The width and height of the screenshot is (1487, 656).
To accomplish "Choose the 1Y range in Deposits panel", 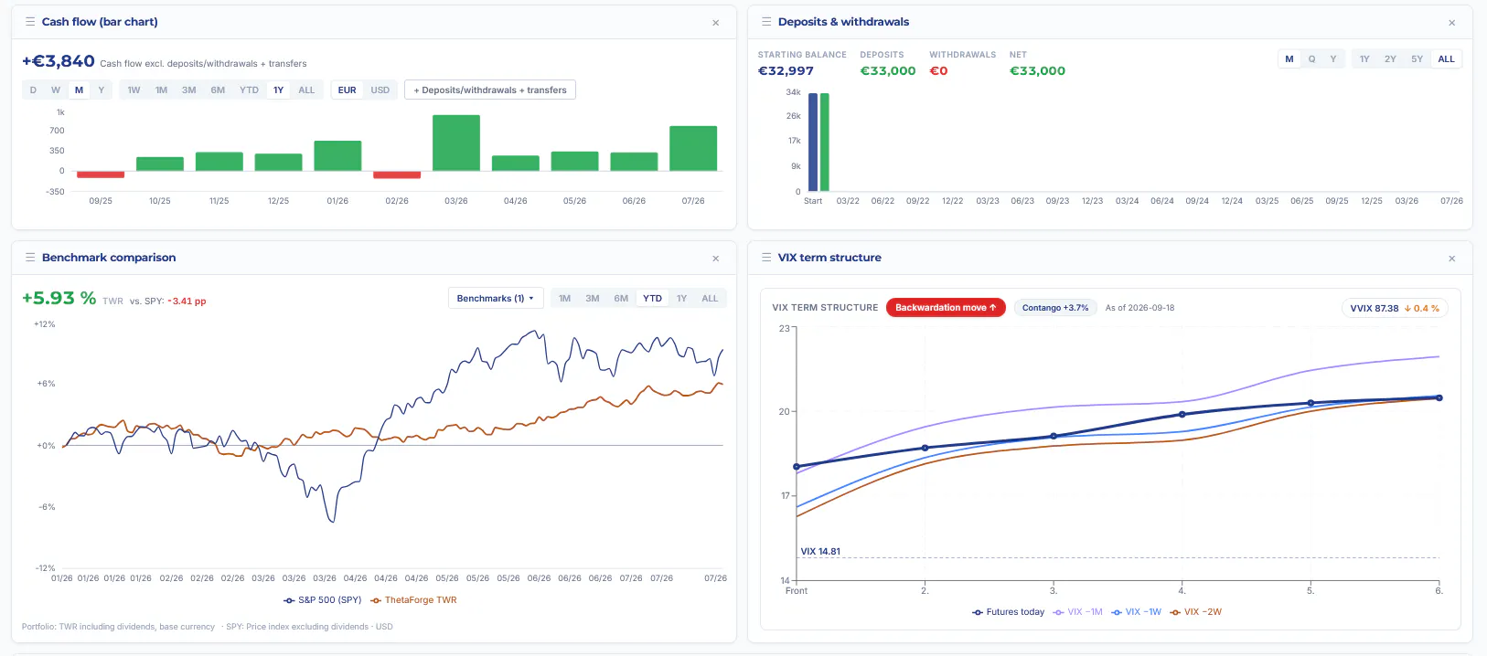I will 1364,58.
